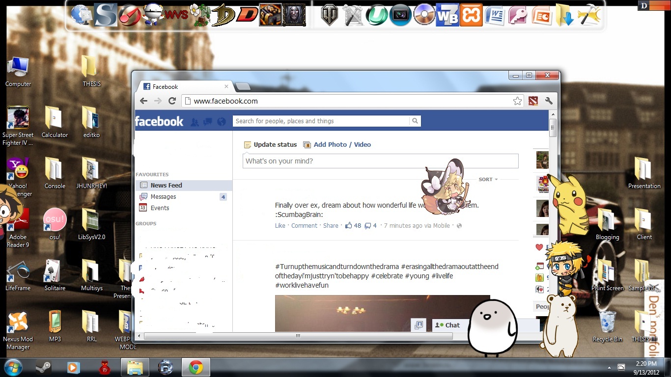Viewport: 671px width, 377px height.
Task: Click the Facebook search magnifier icon
Action: coord(415,121)
